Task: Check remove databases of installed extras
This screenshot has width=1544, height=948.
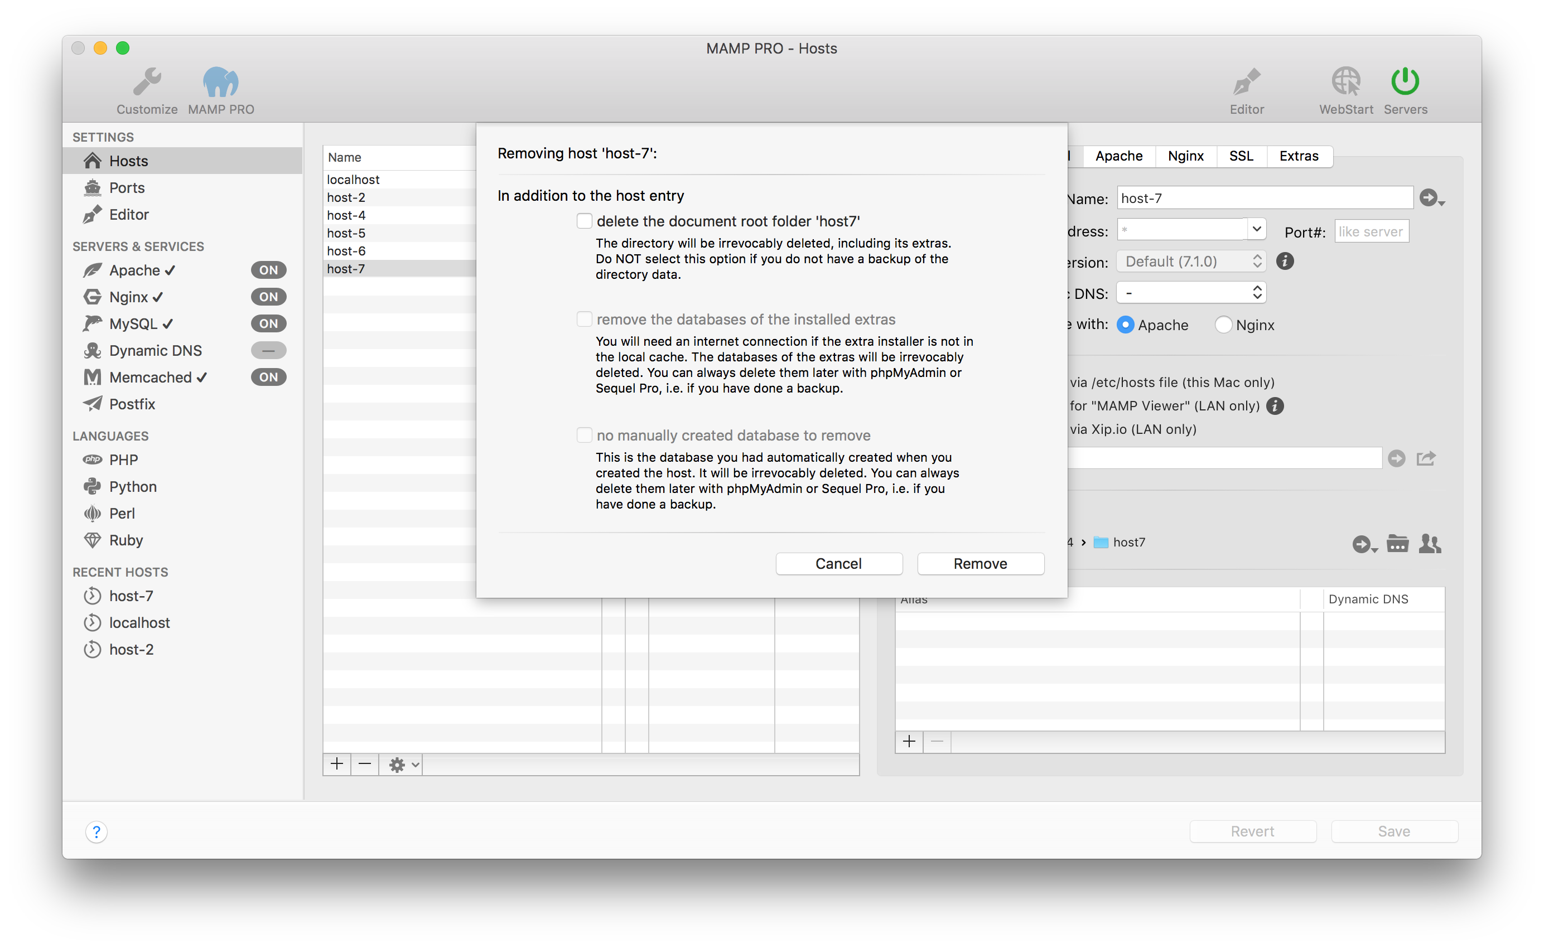Action: [584, 319]
